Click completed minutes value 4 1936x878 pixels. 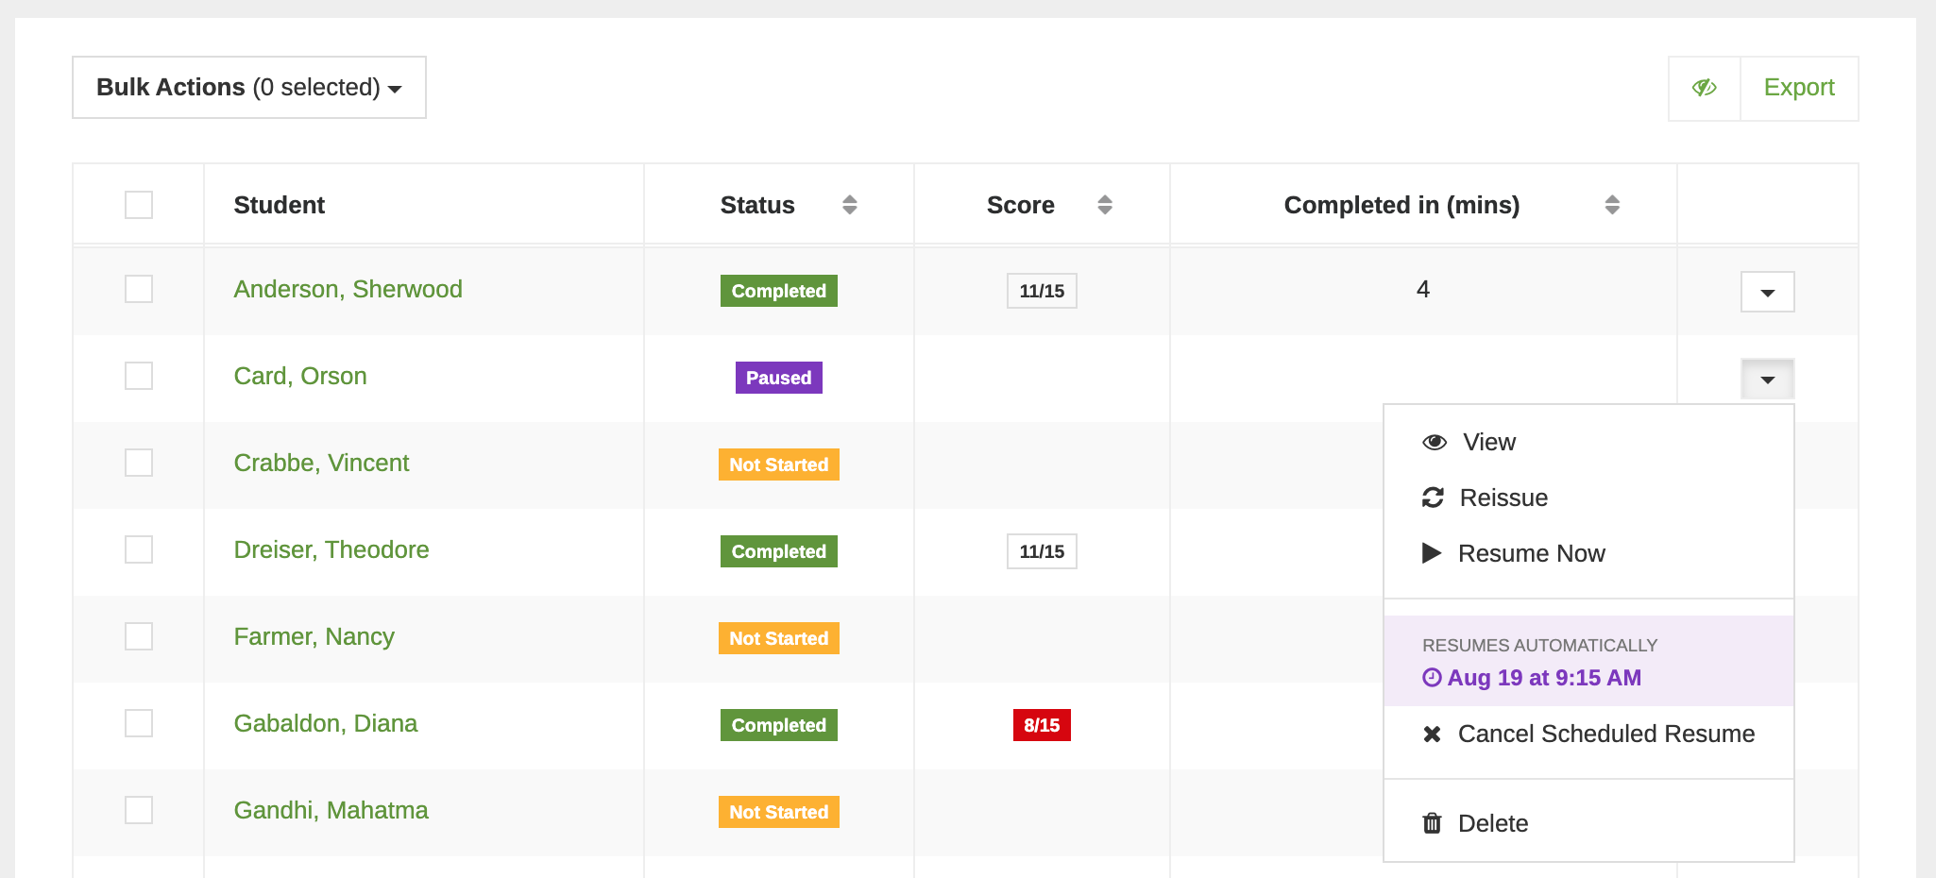coord(1423,289)
